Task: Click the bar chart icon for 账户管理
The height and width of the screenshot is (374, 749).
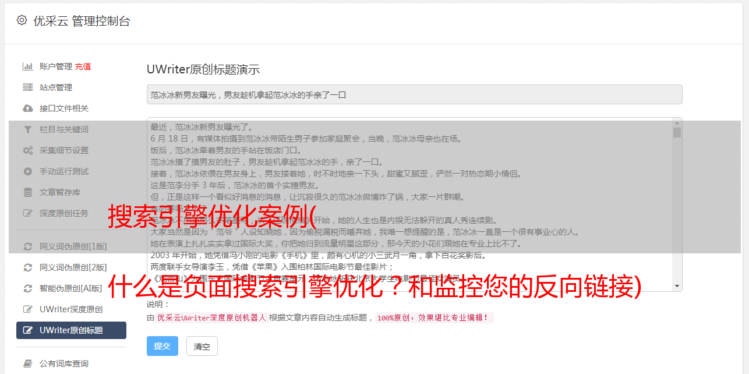Action: [x=27, y=66]
